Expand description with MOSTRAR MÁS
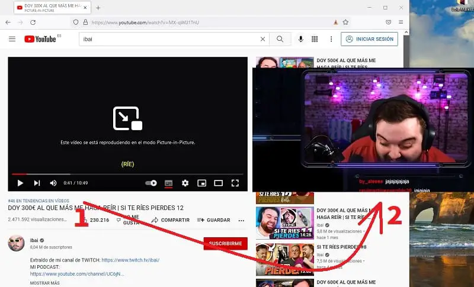 tap(45, 283)
